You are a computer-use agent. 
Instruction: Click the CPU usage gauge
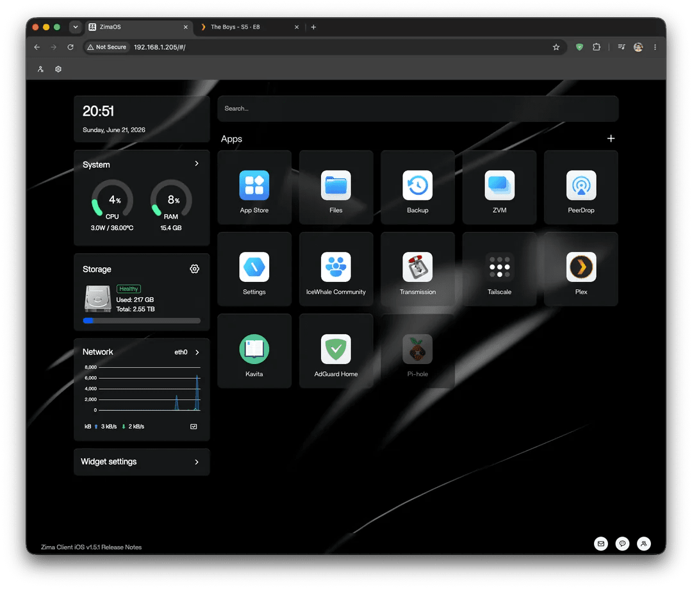pos(112,199)
